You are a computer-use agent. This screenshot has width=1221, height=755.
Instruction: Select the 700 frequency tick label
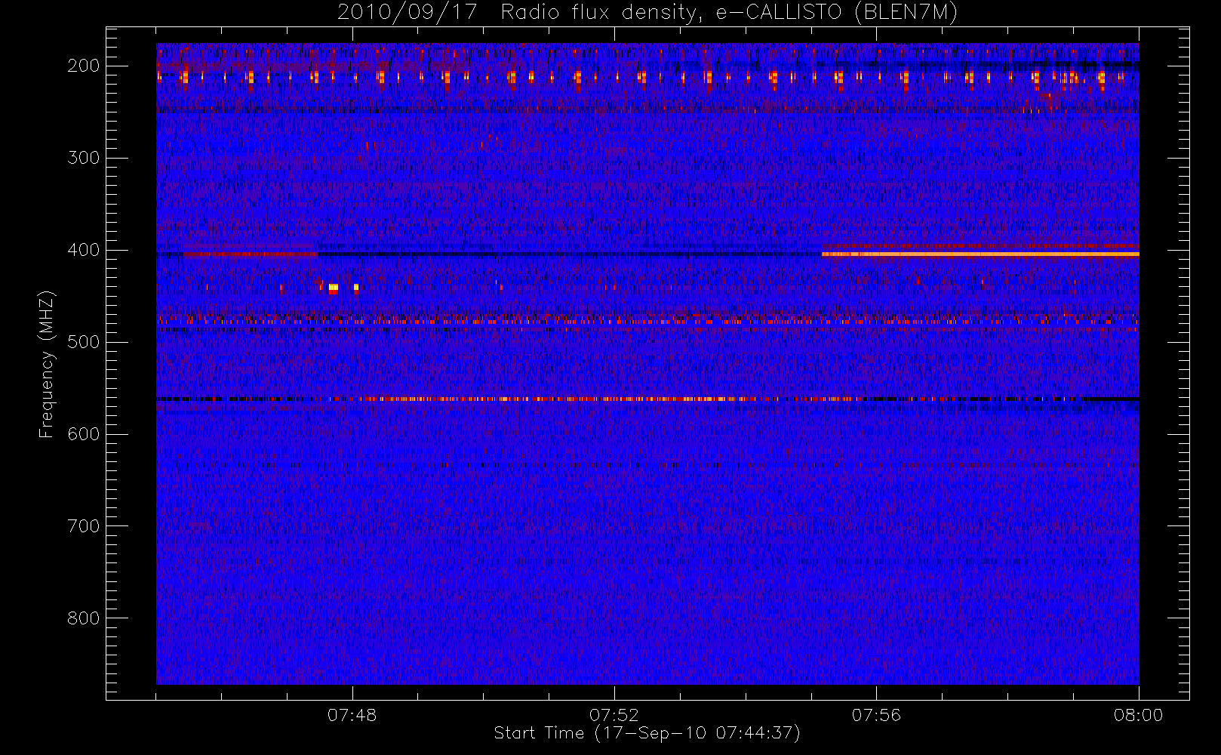click(x=84, y=526)
